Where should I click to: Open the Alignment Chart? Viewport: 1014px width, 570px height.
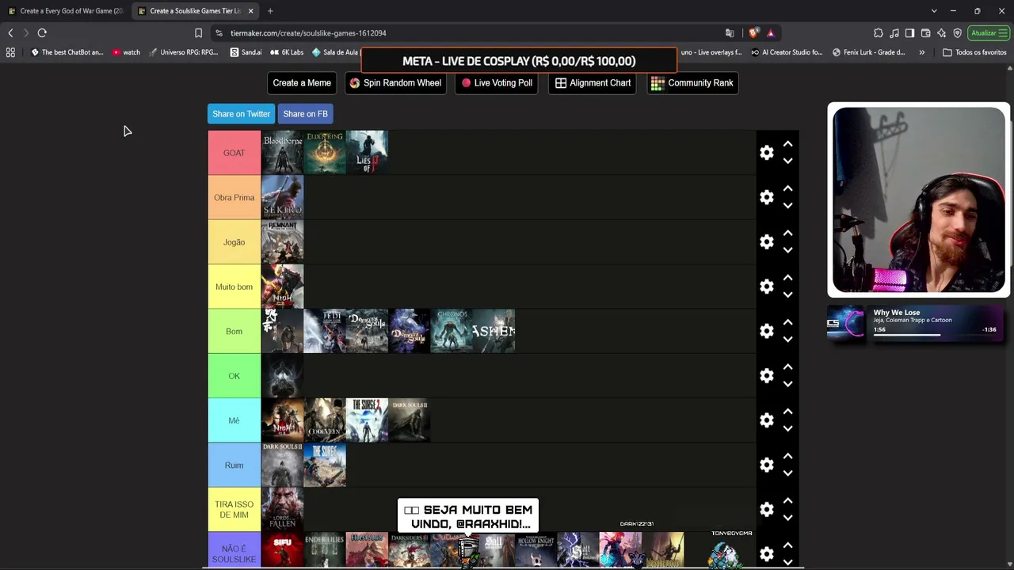click(x=593, y=83)
